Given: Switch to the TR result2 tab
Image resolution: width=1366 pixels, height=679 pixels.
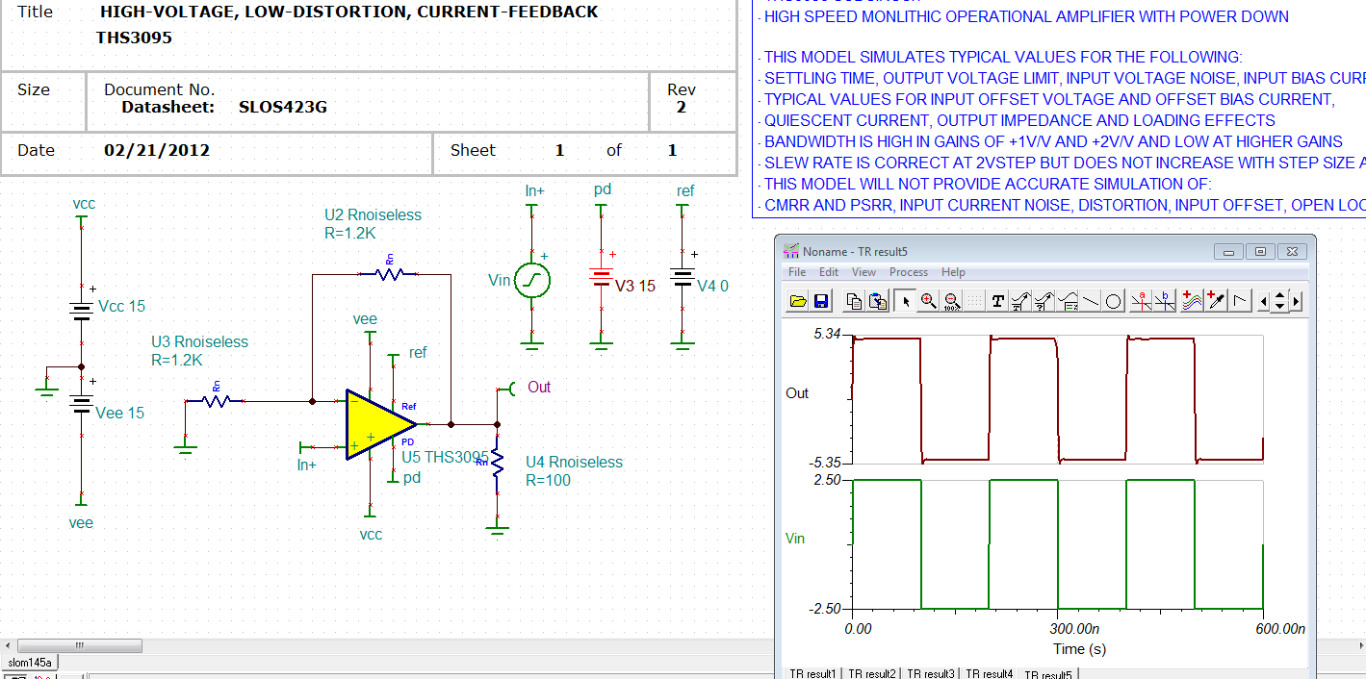Looking at the screenshot, I should [872, 673].
